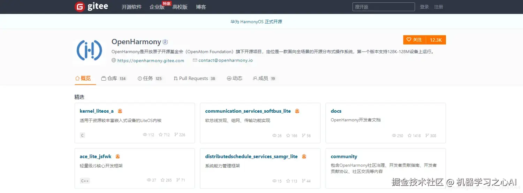Click the text 软总线发现、组网、传输功能实现
The width and height of the screenshot is (523, 193).
tap(238, 121)
